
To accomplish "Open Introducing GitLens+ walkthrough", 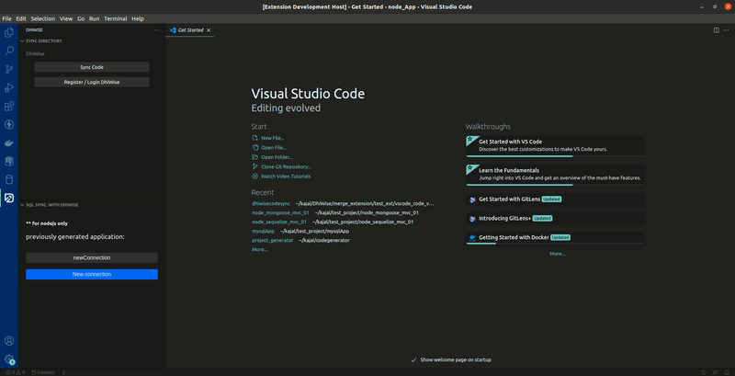I will coord(555,219).
